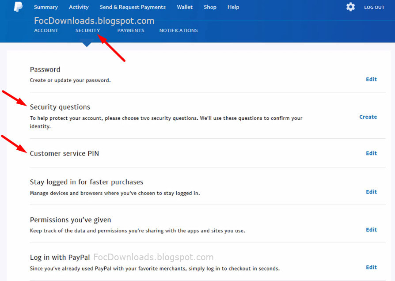Create security questions

tap(368, 117)
